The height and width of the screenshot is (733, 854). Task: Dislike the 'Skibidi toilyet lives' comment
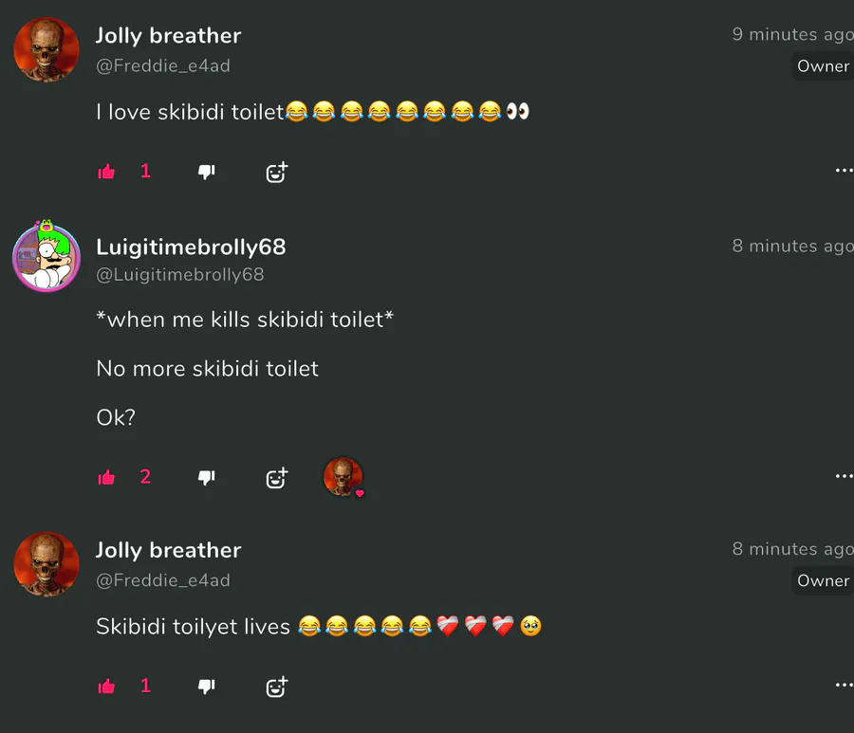(207, 687)
